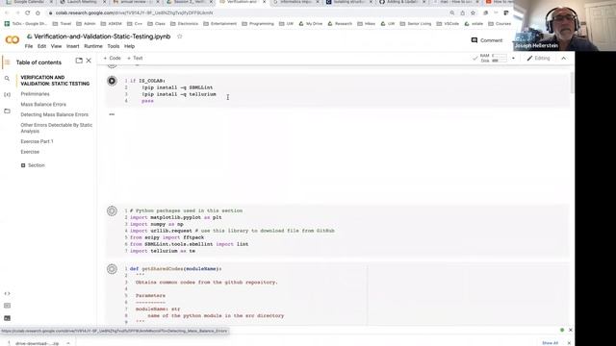Close the Table of contents panel
The image size is (616, 346).
point(89,61)
